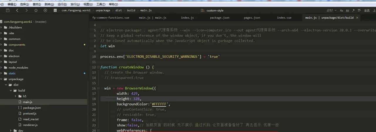
Task: Click unpackage in the breadcrumb path
Action: pyautogui.click(x=103, y=10)
